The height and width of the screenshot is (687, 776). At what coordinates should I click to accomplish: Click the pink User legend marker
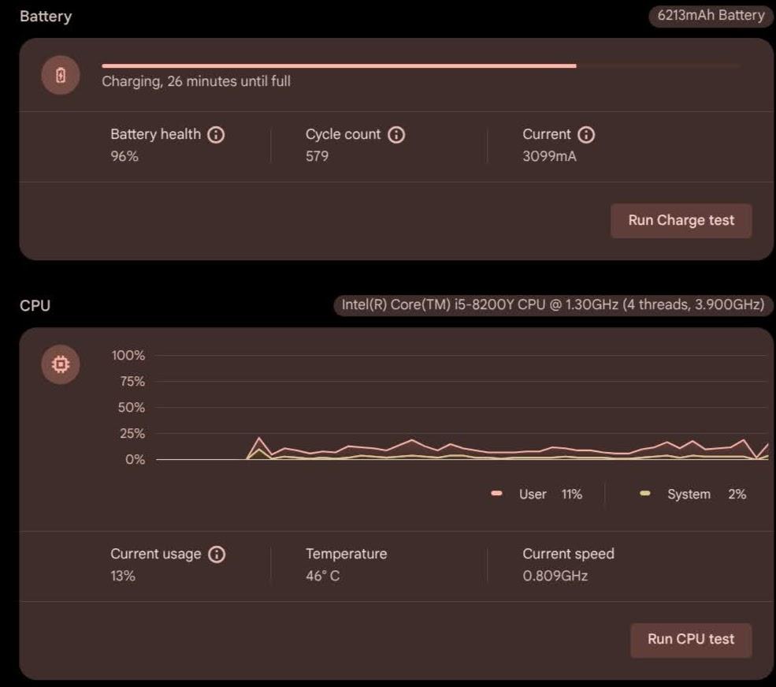(x=496, y=494)
